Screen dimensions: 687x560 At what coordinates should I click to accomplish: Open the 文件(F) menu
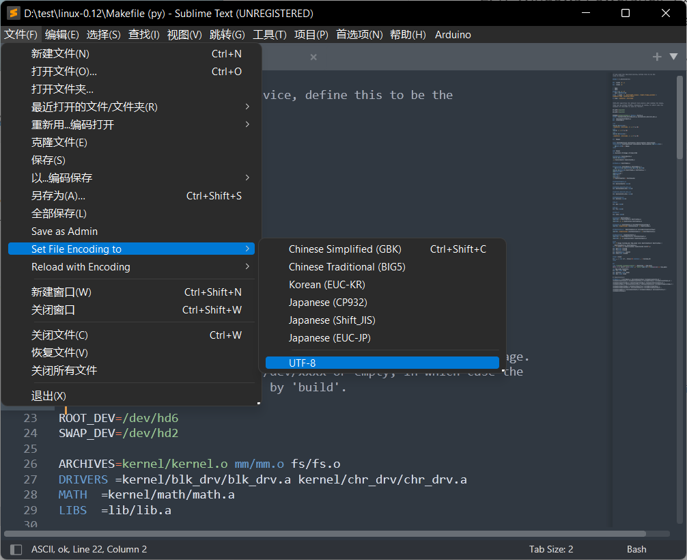[x=20, y=35]
